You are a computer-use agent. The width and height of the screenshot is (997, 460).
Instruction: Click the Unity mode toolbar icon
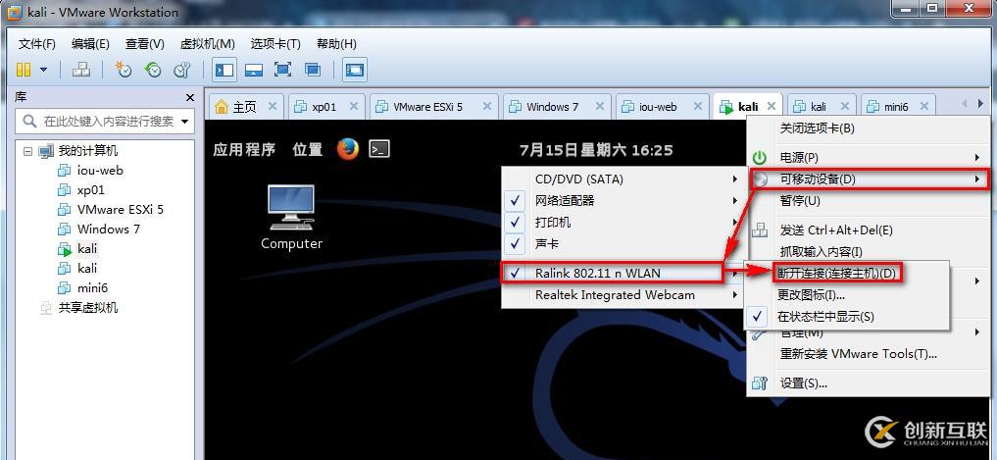pos(312,70)
